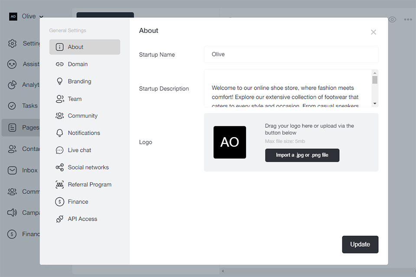
Task: Open the three-dots more options menu
Action: 408,19
